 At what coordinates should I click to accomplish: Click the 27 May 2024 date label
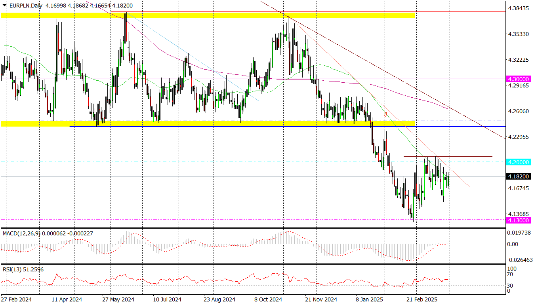click(x=118, y=300)
